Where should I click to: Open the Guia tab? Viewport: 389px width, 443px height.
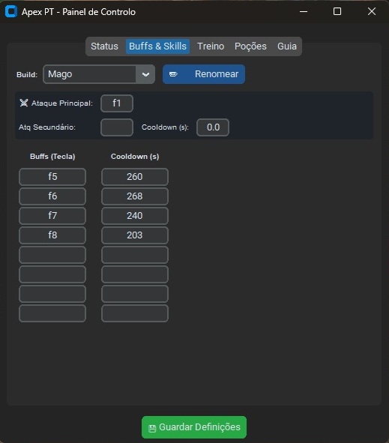[287, 46]
